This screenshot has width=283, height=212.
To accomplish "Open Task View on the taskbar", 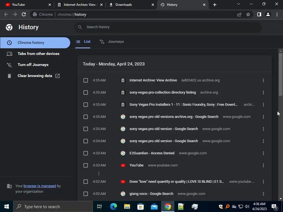I will click(x=99, y=206).
